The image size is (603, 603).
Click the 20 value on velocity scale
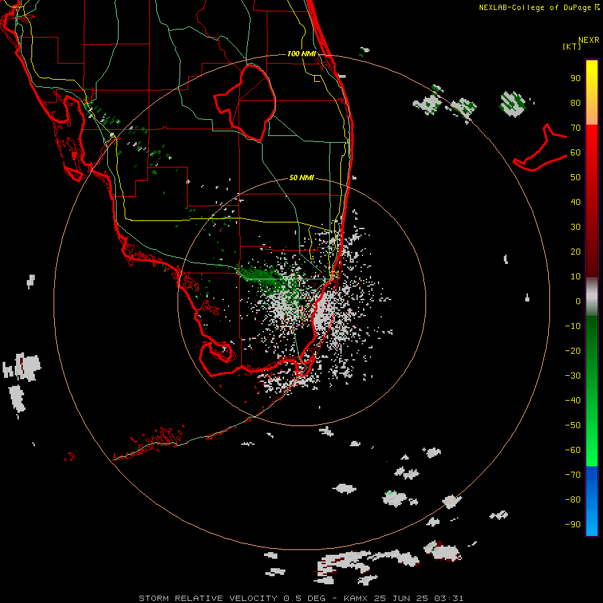pos(576,251)
